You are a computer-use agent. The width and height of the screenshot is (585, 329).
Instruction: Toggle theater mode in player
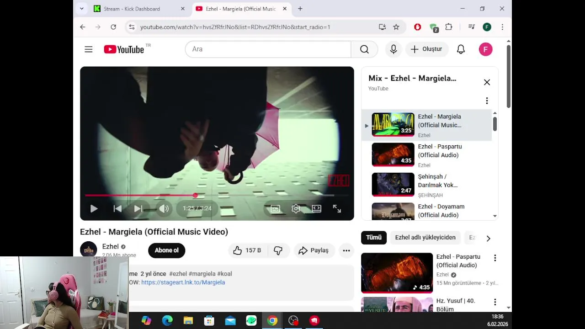point(316,208)
